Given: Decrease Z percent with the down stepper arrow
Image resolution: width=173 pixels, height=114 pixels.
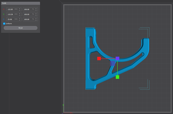Looking at the screenshot, I should click(36, 20).
